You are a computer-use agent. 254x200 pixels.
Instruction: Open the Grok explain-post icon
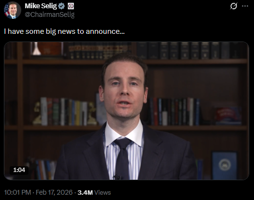coord(234,6)
